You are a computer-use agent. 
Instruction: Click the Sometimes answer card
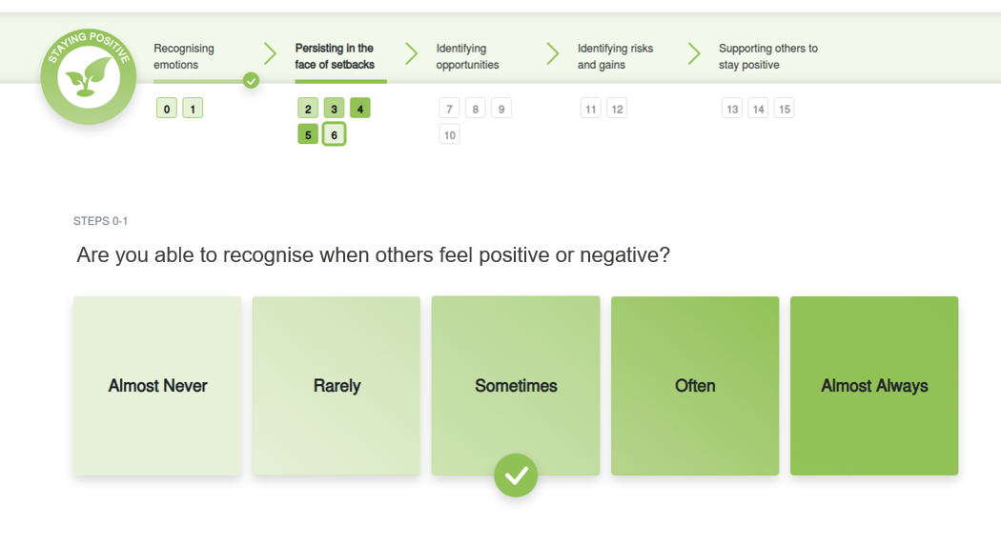tap(516, 386)
